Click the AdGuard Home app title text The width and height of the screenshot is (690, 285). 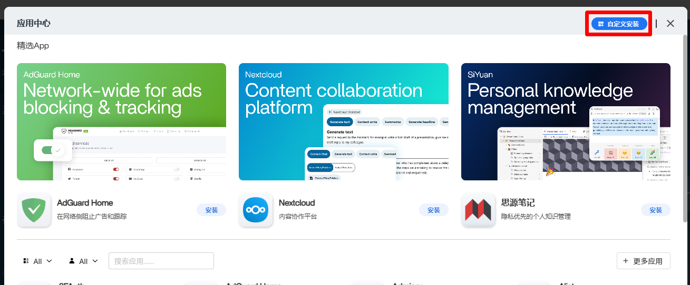pos(85,203)
